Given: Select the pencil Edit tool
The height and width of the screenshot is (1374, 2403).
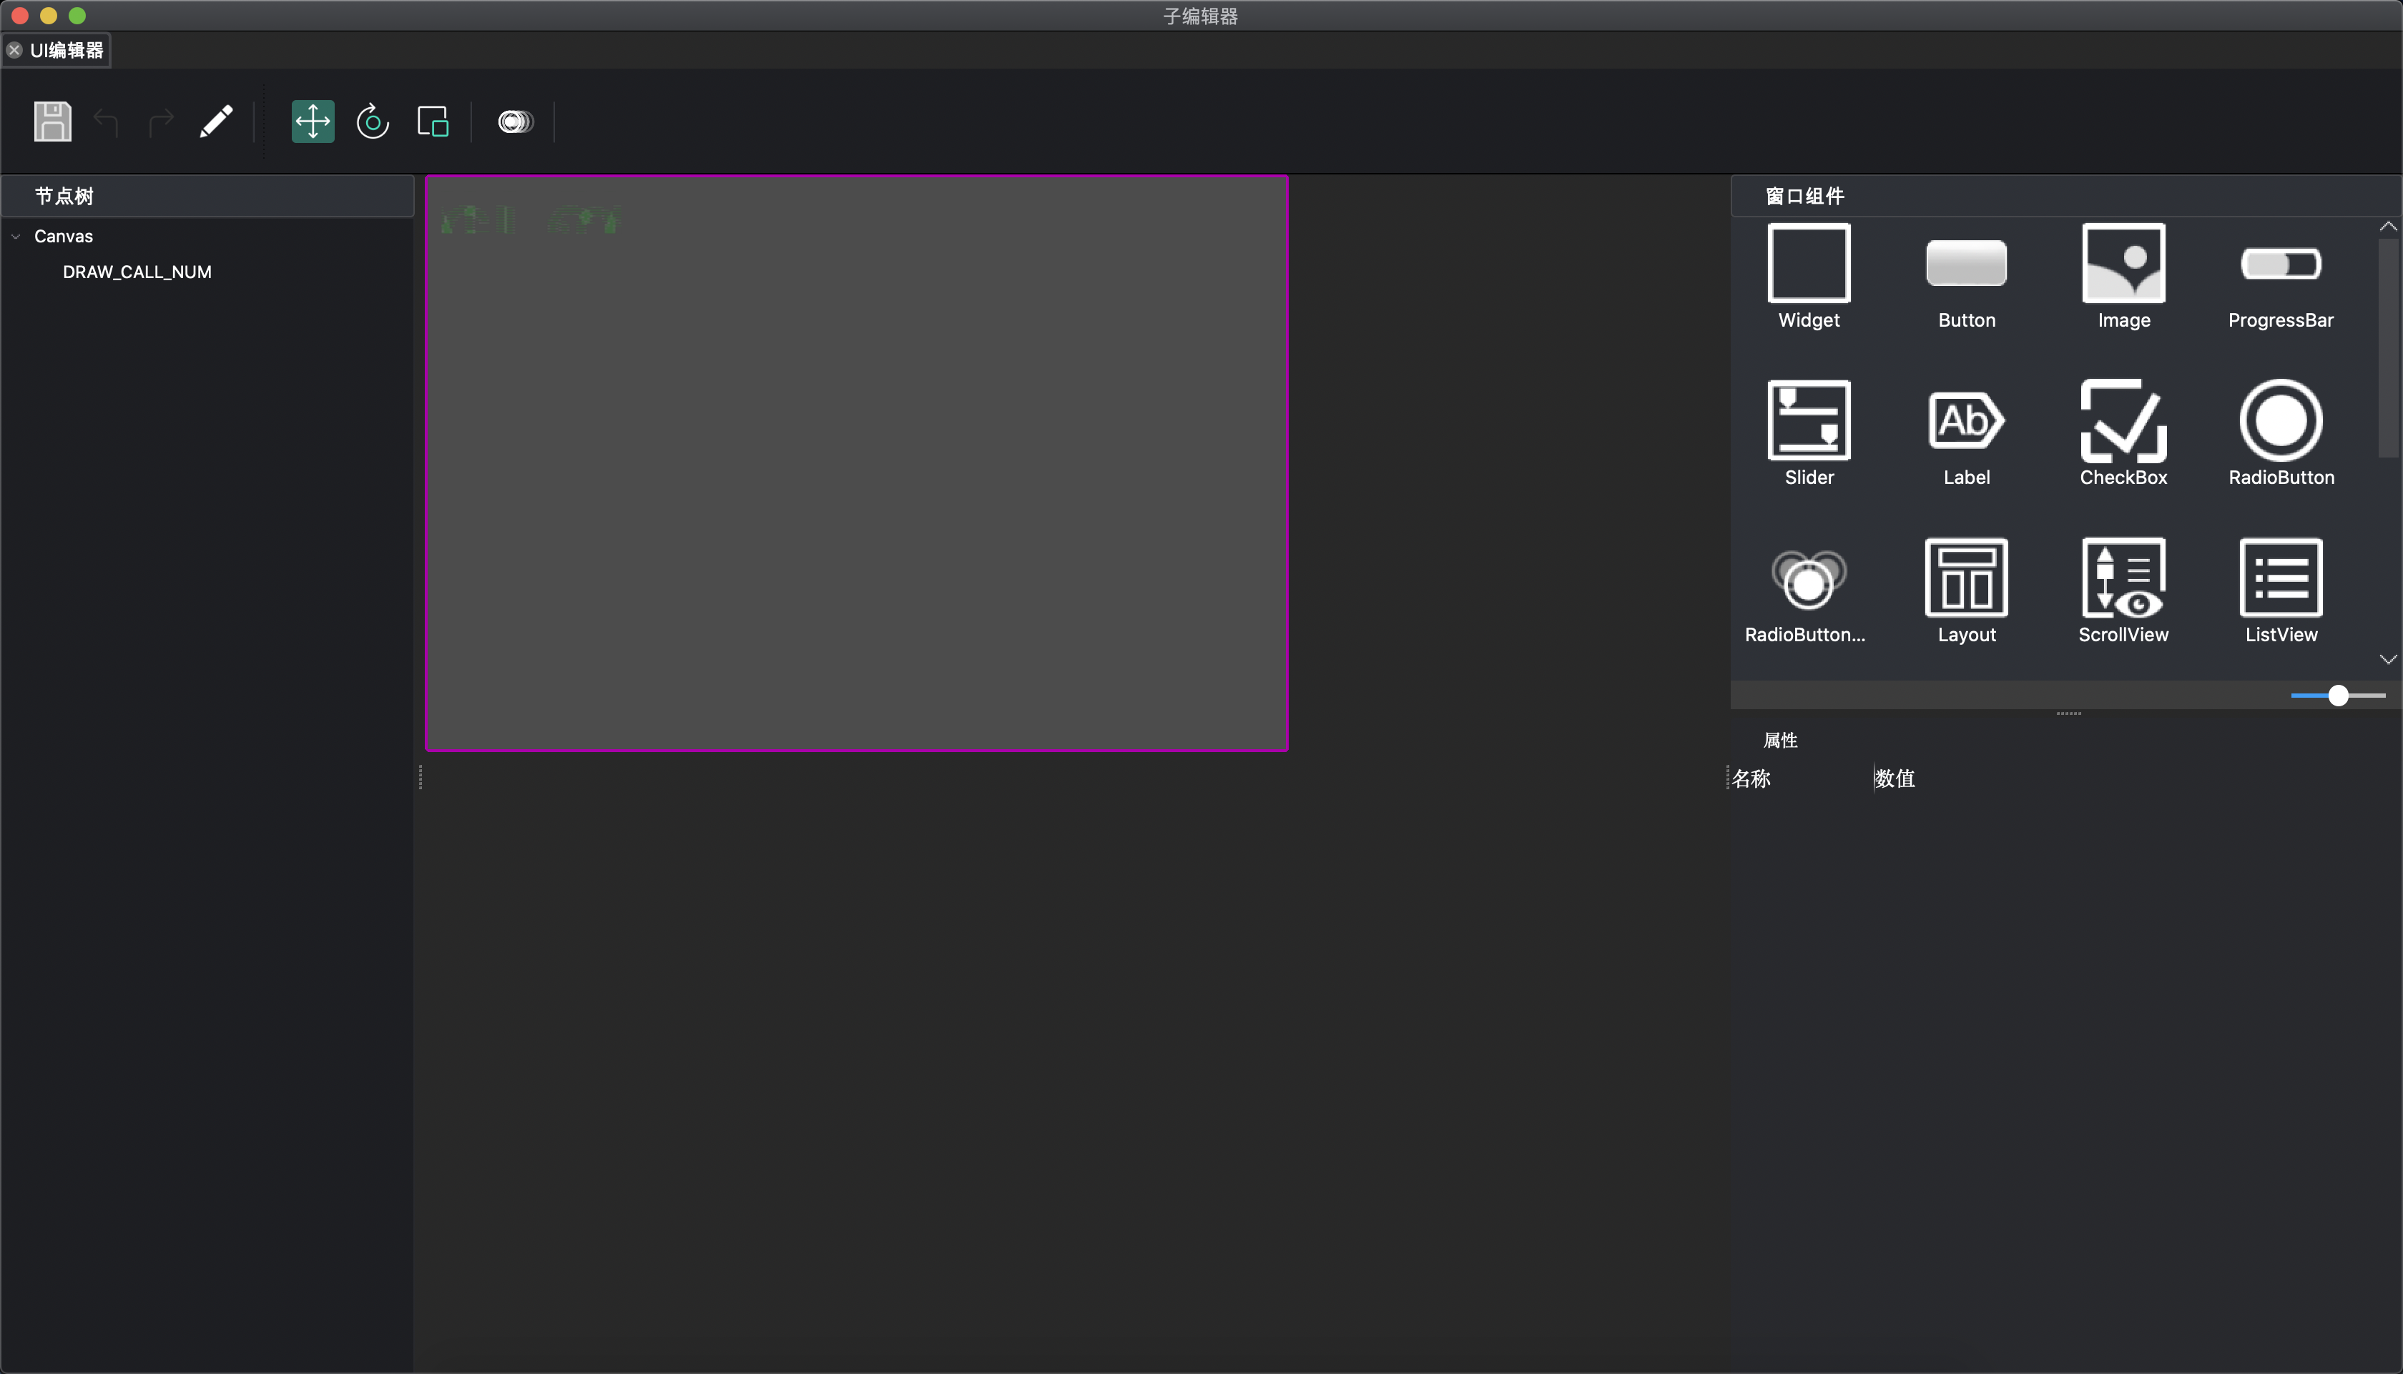Looking at the screenshot, I should pyautogui.click(x=216, y=122).
